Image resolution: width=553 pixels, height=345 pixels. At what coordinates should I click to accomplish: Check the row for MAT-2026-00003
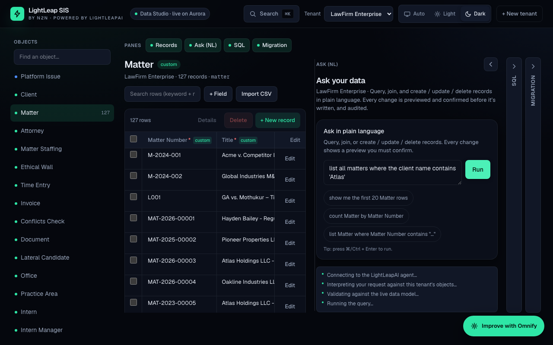(133, 260)
